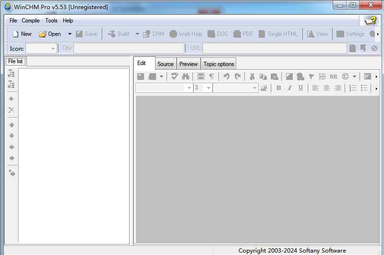Toggle underline formatting button
This screenshot has width=384, height=255.
click(300, 88)
